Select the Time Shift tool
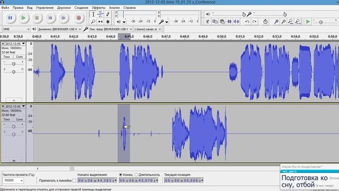 coord(100,22)
